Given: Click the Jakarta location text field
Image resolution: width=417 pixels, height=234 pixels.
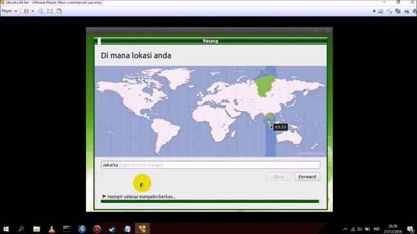Looking at the screenshot, I should 210,165.
